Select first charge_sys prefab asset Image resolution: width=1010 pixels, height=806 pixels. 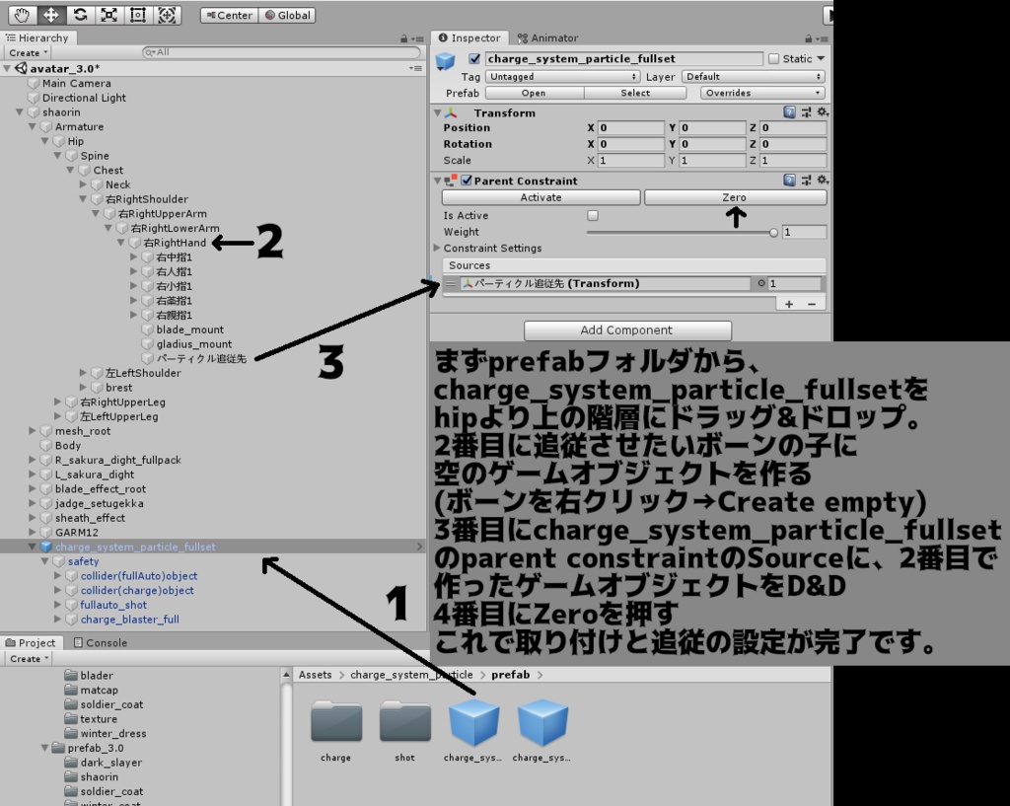tap(473, 722)
